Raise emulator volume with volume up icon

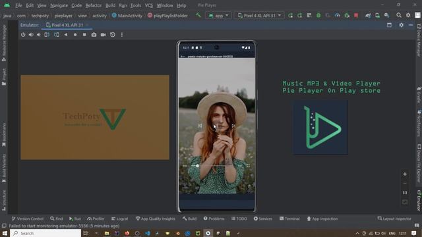pos(31,35)
